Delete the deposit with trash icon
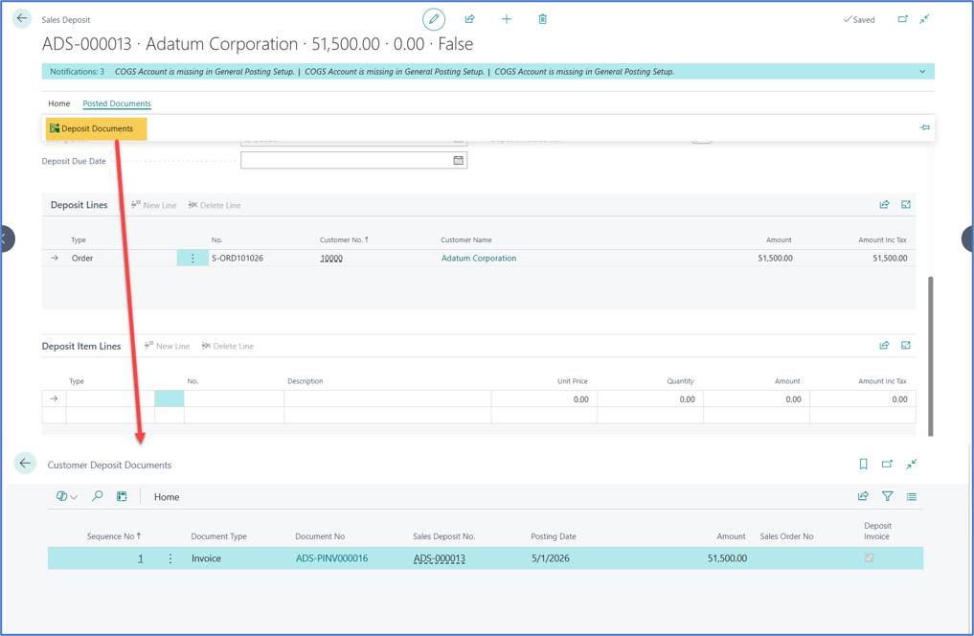 [x=542, y=19]
